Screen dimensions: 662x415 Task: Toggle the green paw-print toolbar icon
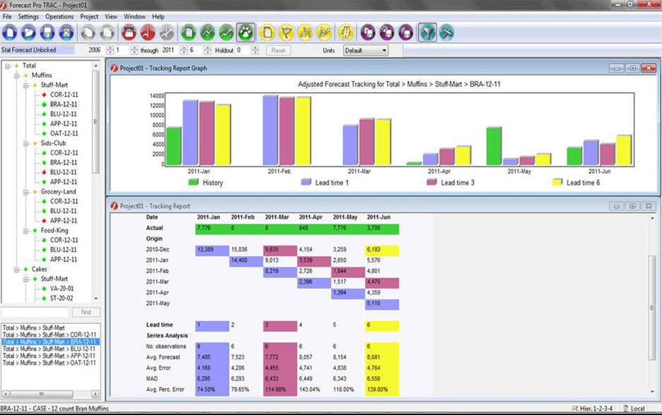[x=245, y=32]
